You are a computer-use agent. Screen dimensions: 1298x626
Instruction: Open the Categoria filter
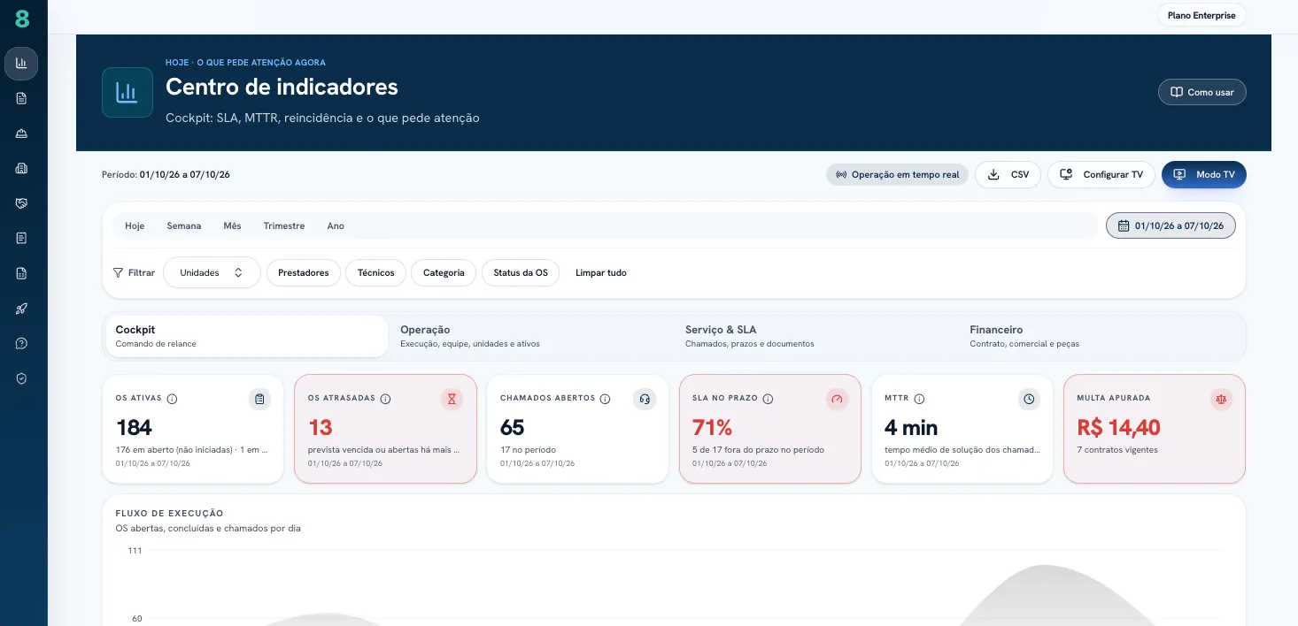pyautogui.click(x=444, y=272)
